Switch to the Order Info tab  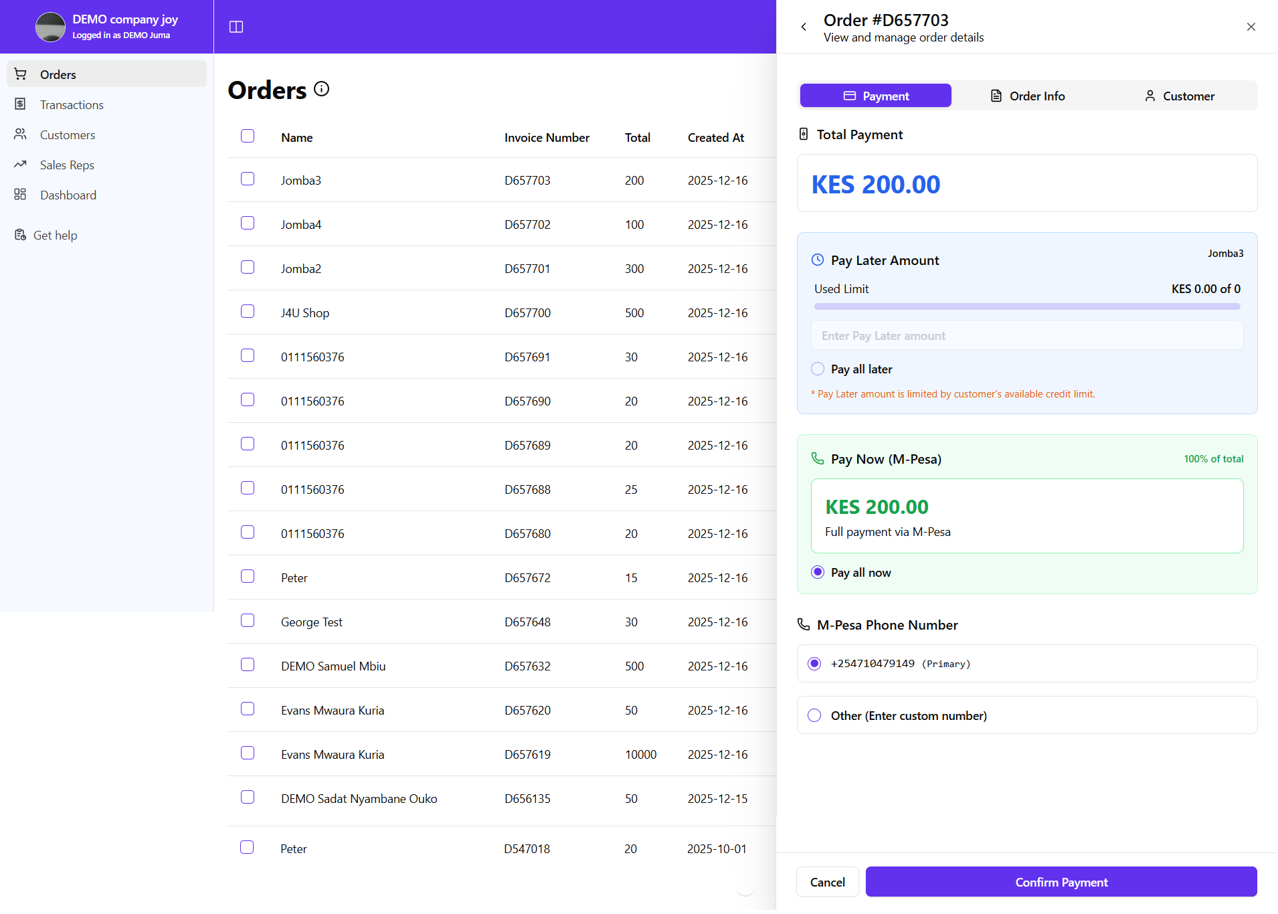(x=1027, y=96)
